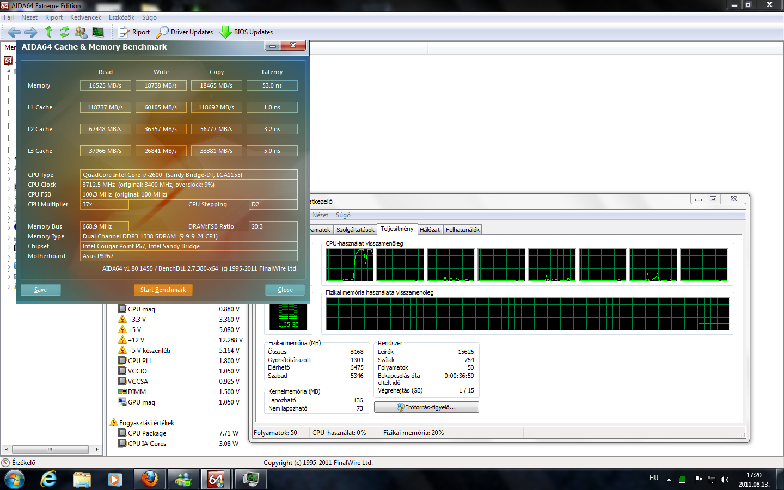
Task: Switch to AIDA64 taskbar button
Action: click(x=216, y=479)
